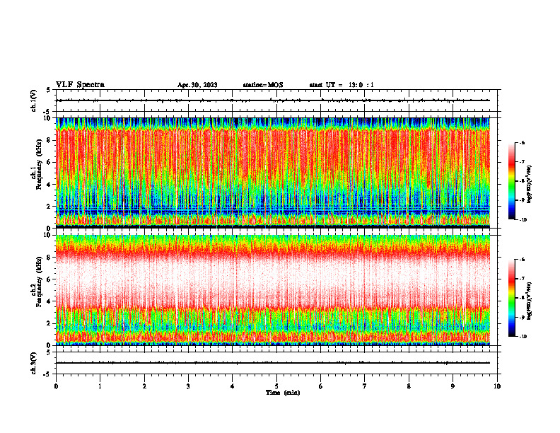Click the "-6" tick of upper colorbar

tap(522, 142)
